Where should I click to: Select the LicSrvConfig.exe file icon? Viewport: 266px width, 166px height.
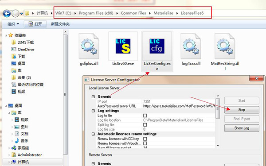(157, 46)
